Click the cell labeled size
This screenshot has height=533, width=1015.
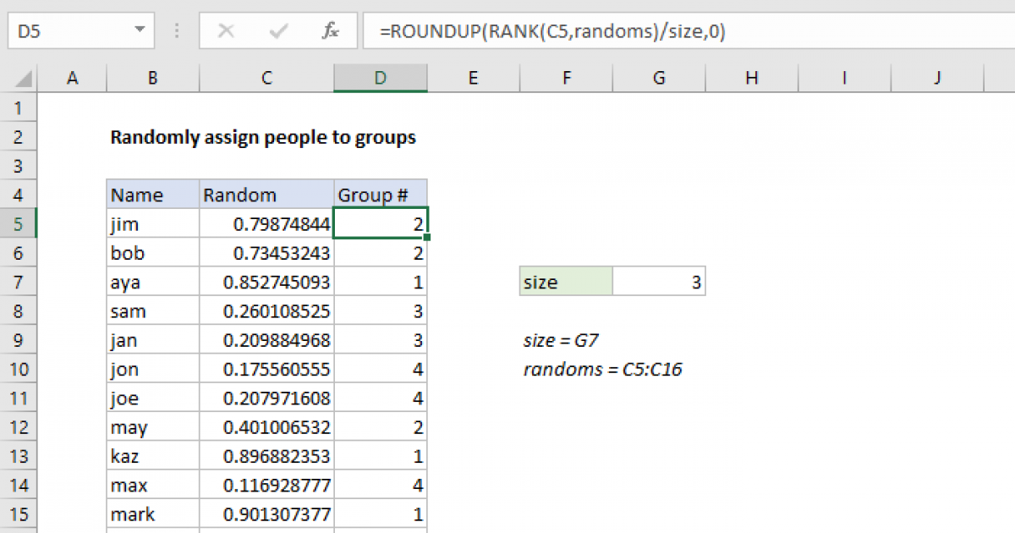pos(565,281)
